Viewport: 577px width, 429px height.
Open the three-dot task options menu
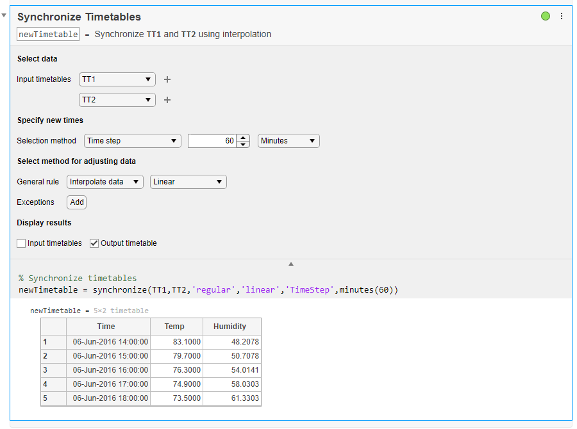click(x=562, y=16)
